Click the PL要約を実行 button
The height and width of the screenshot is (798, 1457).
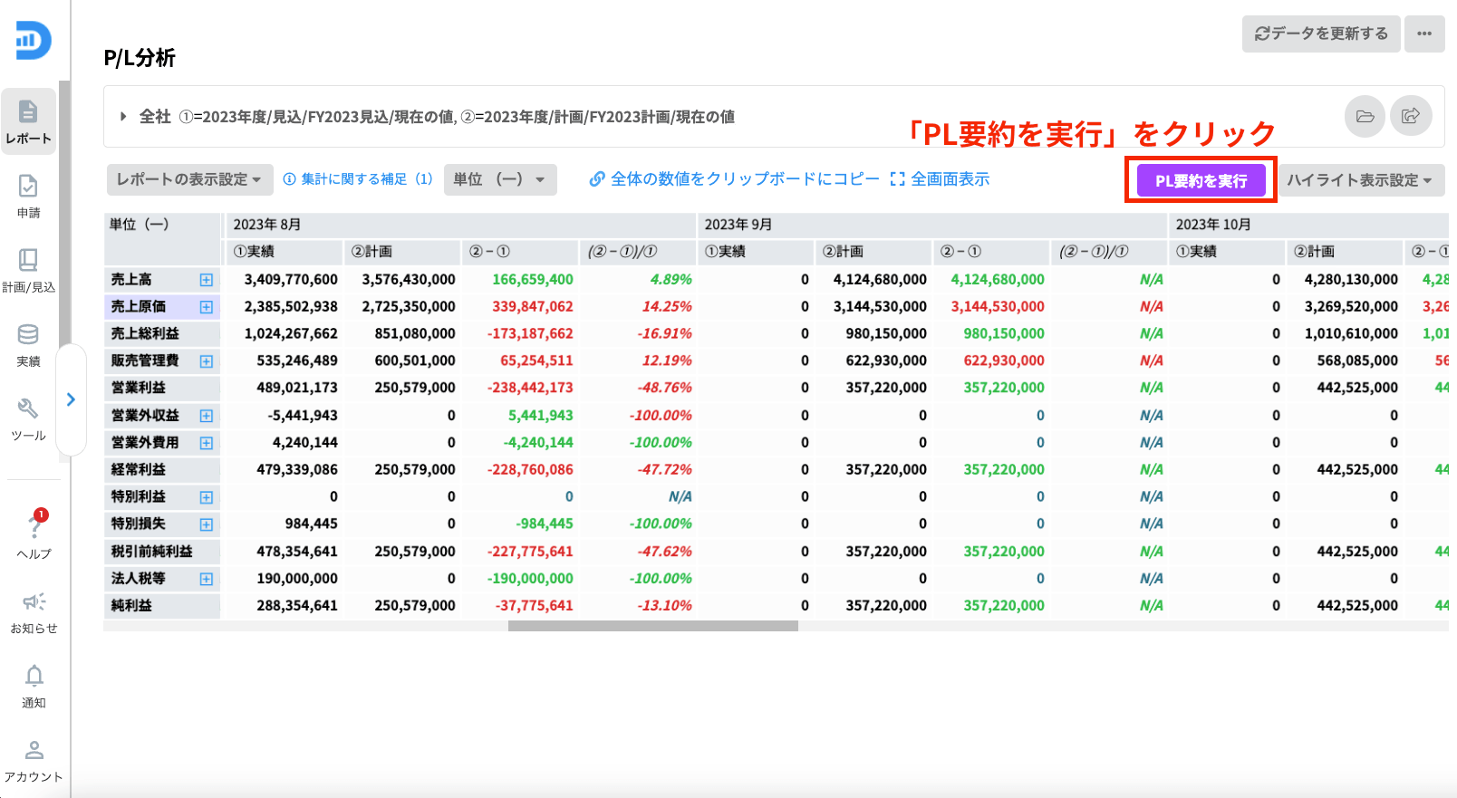(x=1201, y=180)
